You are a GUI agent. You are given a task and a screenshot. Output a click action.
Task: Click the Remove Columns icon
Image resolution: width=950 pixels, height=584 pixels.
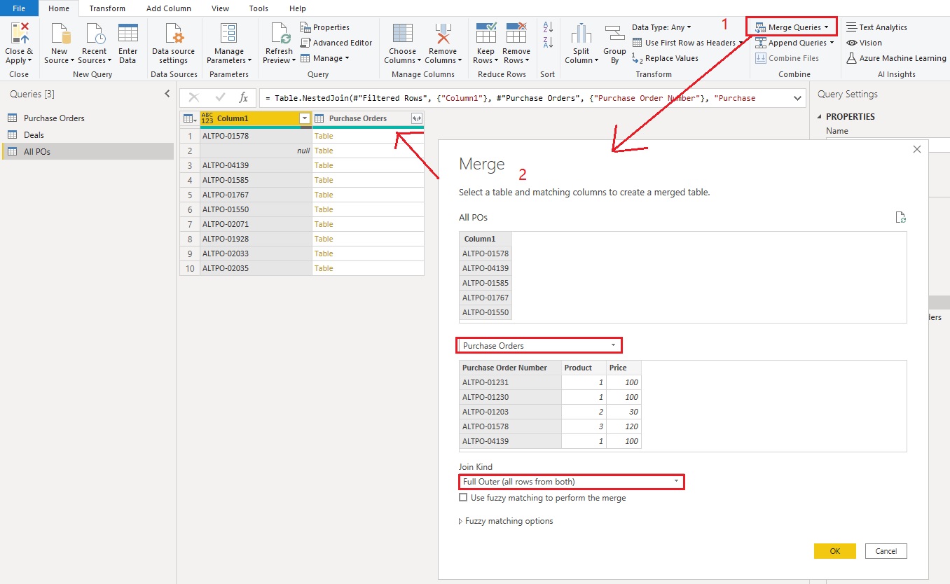[x=442, y=34]
